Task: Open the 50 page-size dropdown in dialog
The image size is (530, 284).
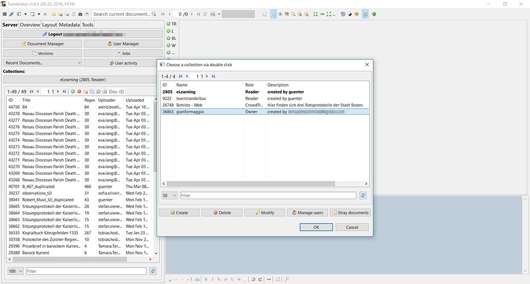Action: (x=169, y=196)
